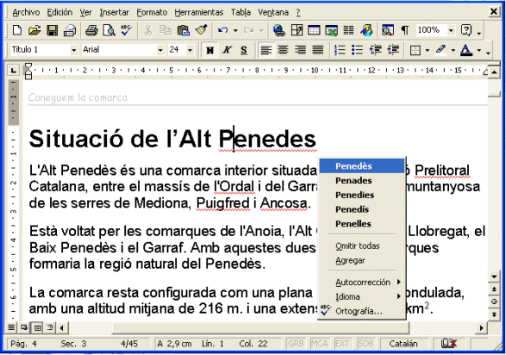Apply bulleted list formatting
This screenshot has width=506, height=355.
(357, 50)
